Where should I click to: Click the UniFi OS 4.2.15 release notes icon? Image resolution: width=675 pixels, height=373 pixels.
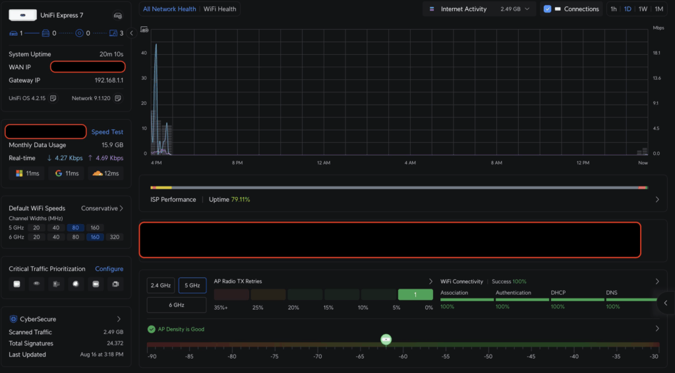click(53, 98)
